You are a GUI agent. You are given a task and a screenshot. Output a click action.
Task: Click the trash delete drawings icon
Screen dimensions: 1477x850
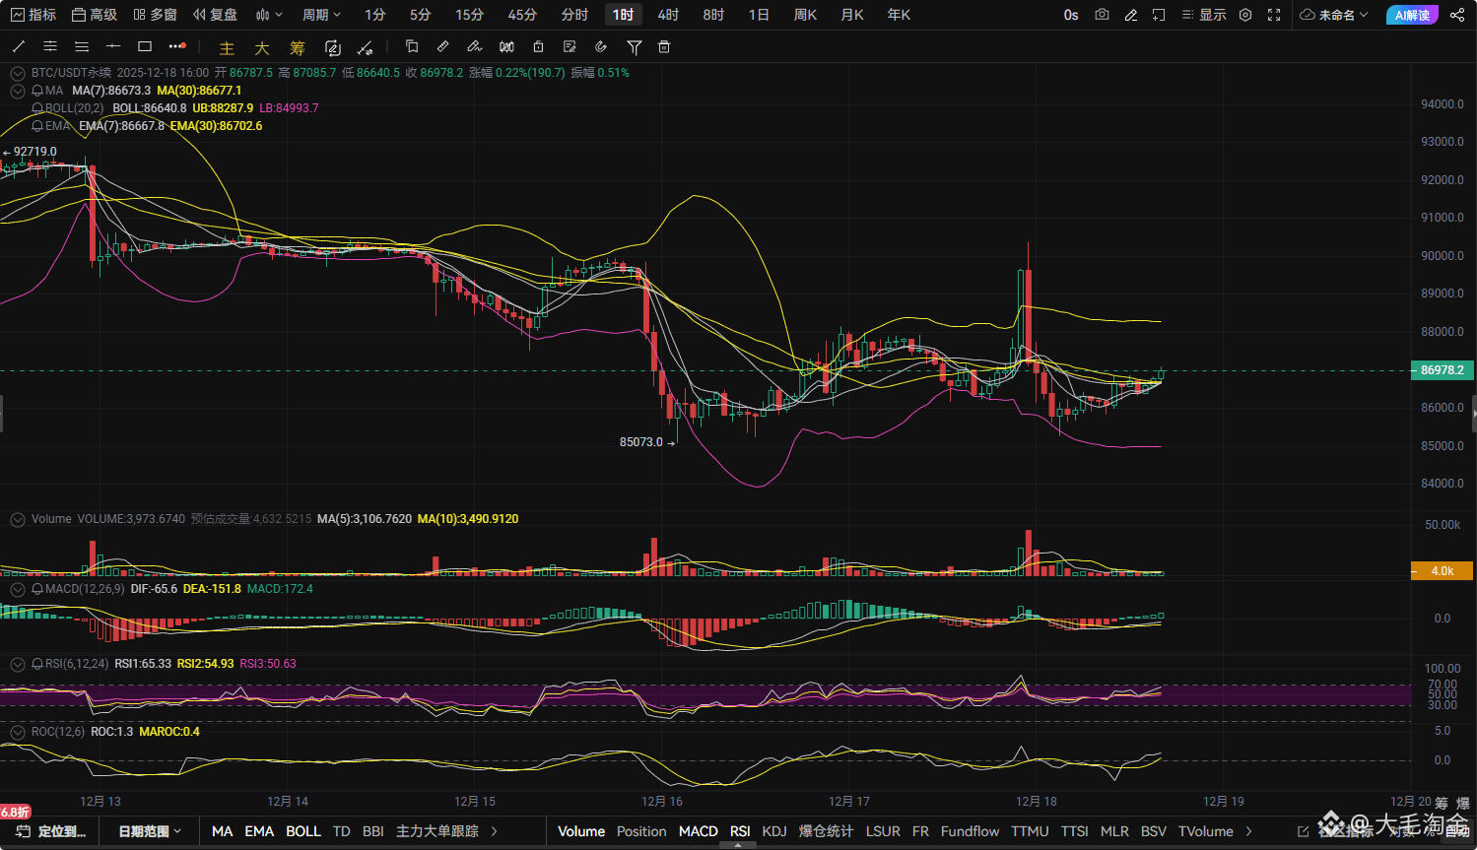coord(664,46)
